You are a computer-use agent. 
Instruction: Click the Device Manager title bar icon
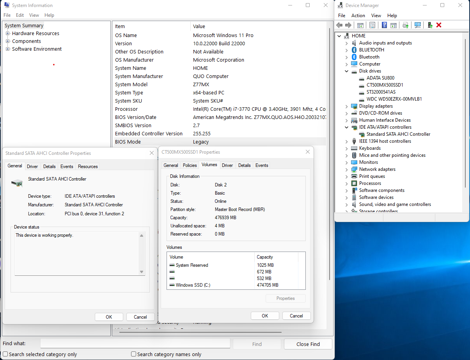340,5
